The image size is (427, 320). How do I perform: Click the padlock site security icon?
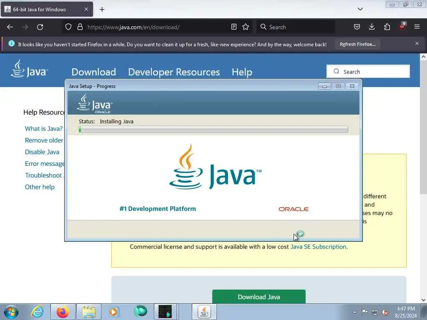click(80, 27)
